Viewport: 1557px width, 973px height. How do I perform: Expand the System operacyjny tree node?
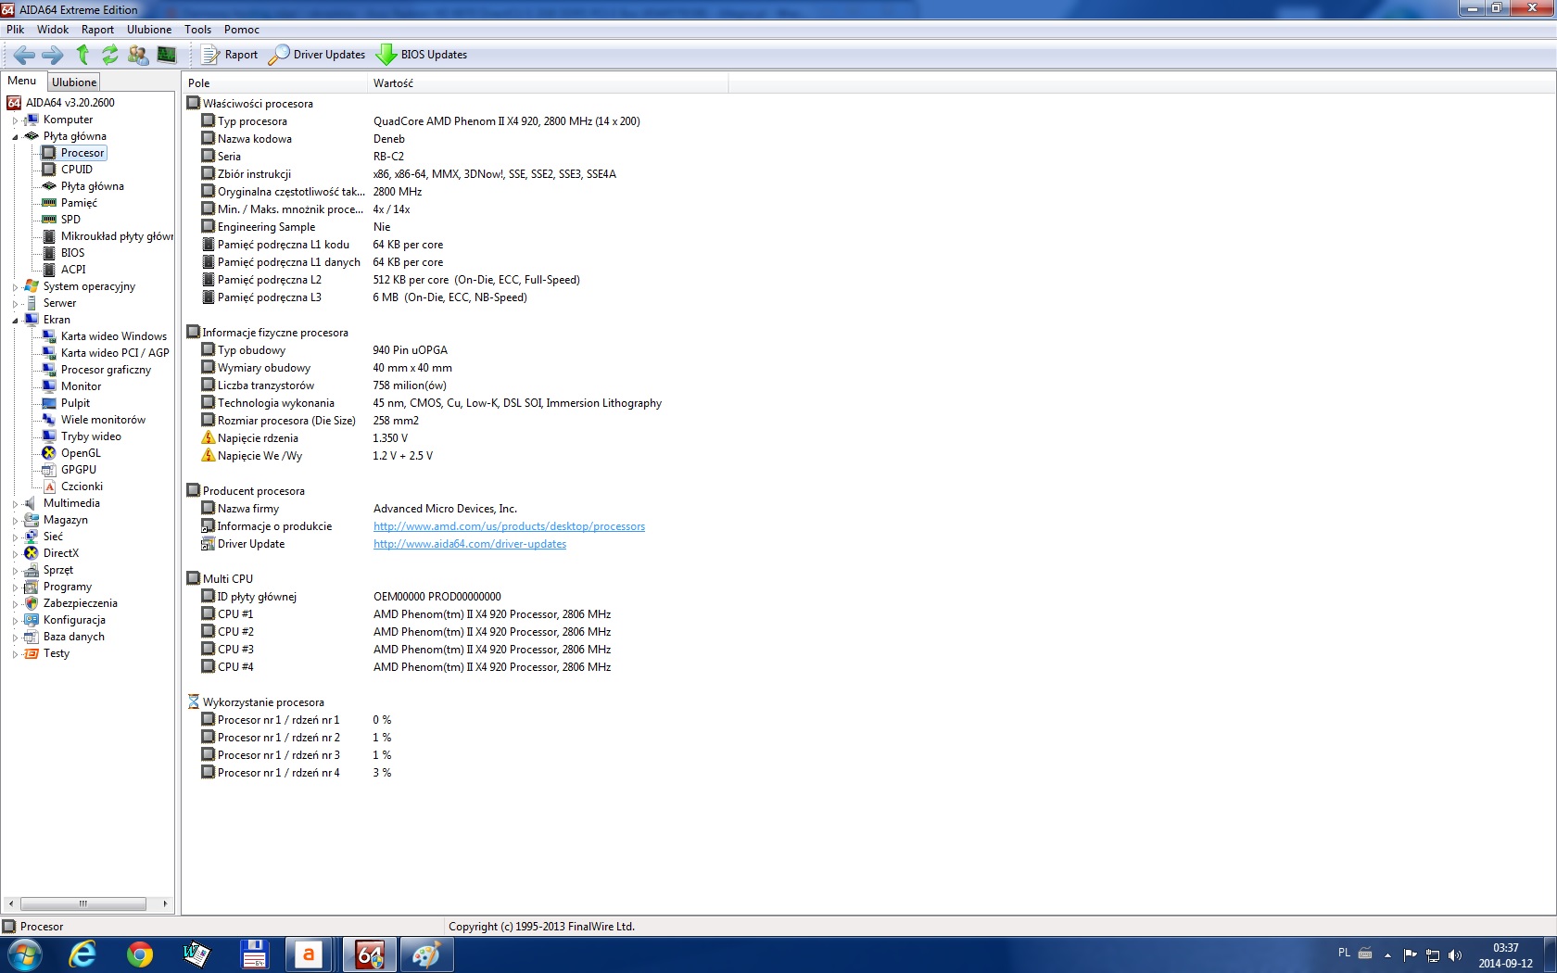pos(15,287)
